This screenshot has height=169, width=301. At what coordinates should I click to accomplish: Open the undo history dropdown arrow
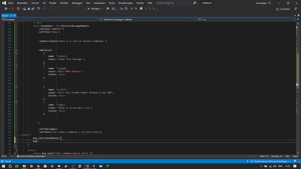[x=42, y=9]
